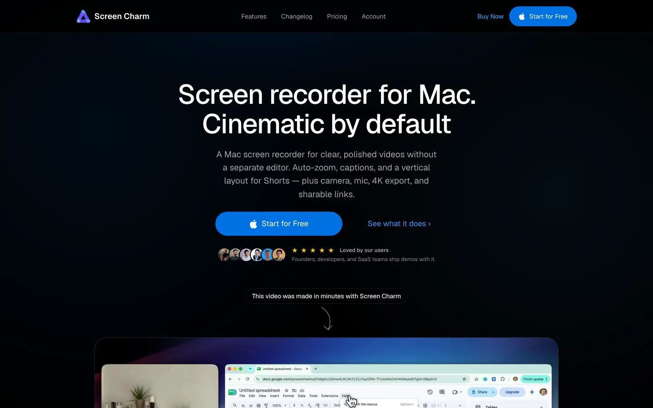
Task: Click the user avatar group
Action: tap(252, 255)
